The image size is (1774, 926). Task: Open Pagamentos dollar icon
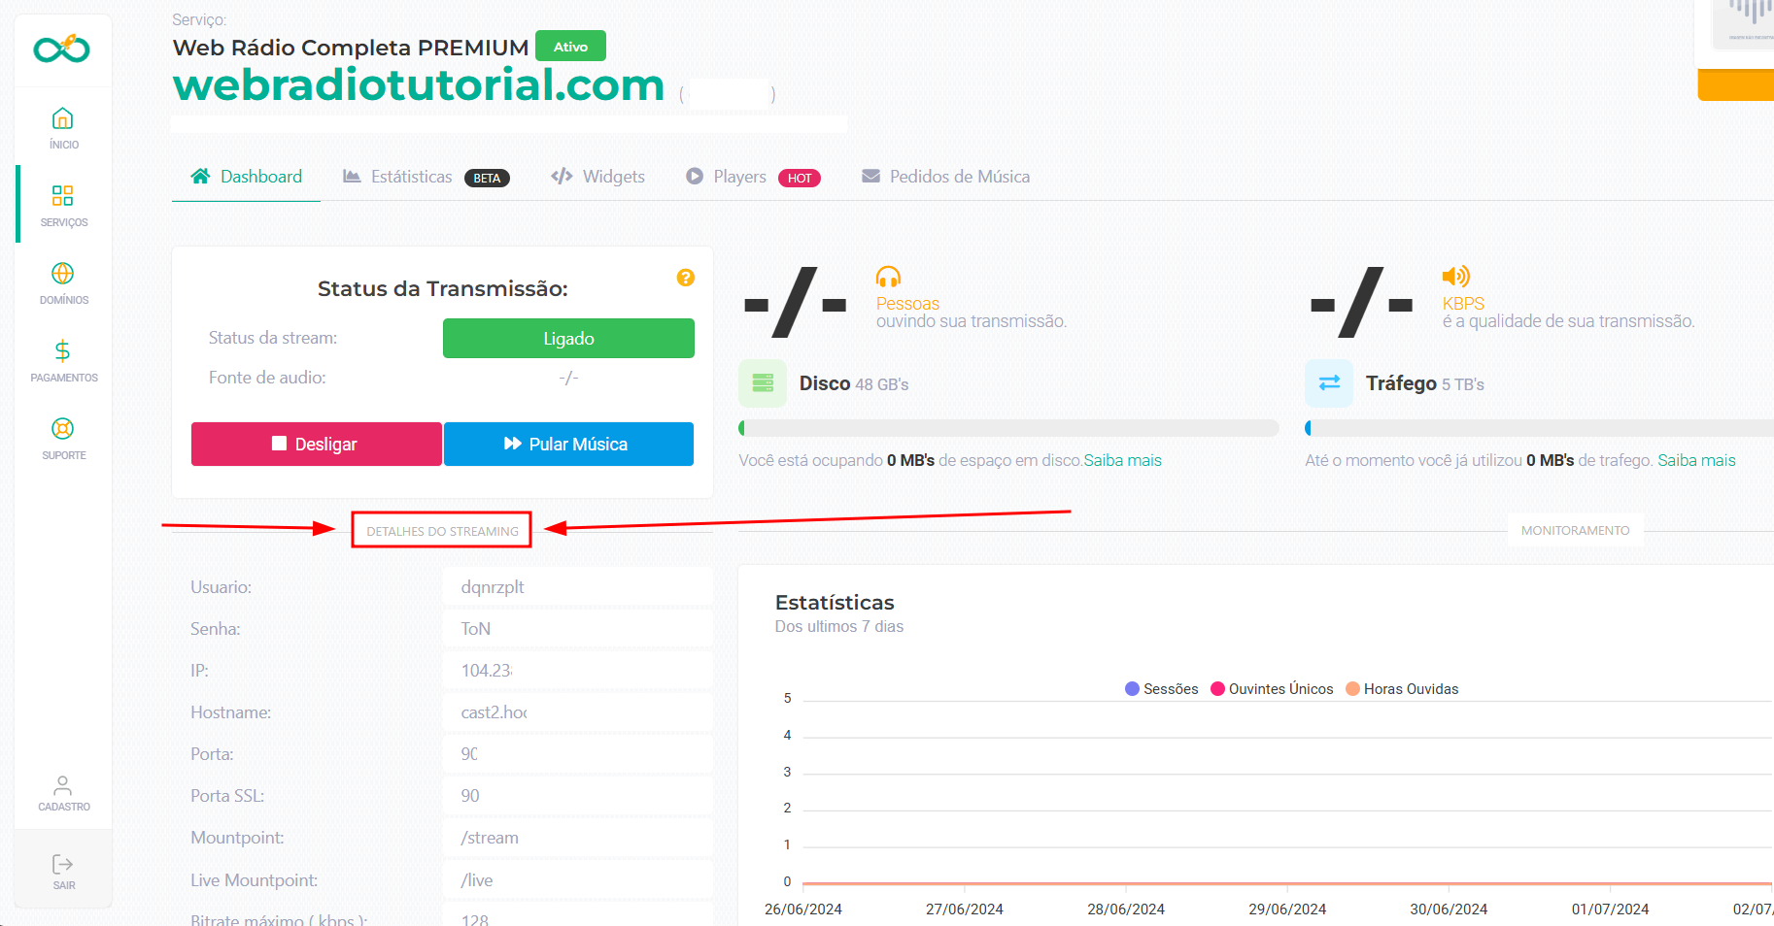63,351
